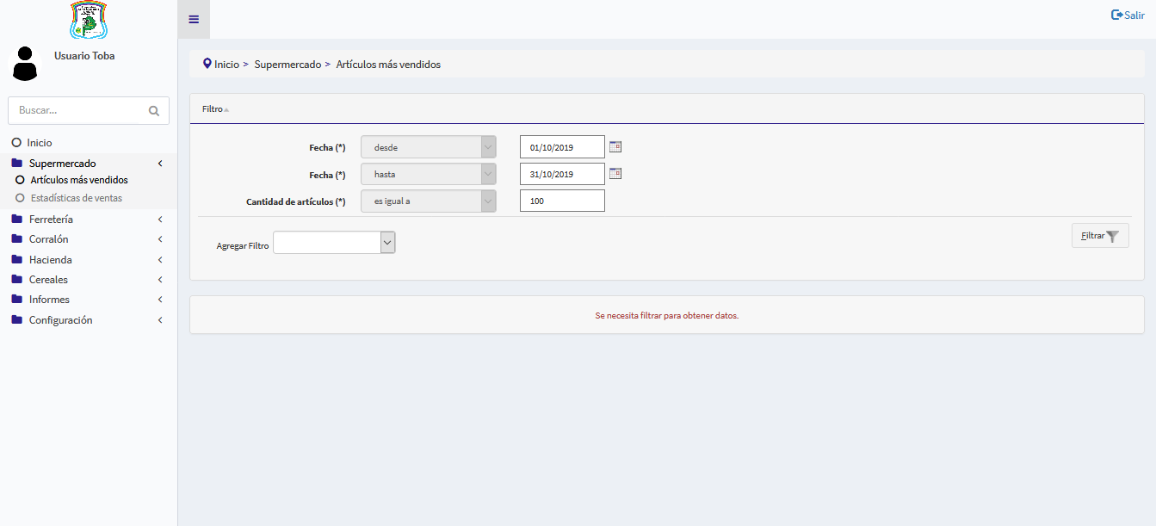Select Estadísticas de ventas in sidebar

(x=76, y=198)
